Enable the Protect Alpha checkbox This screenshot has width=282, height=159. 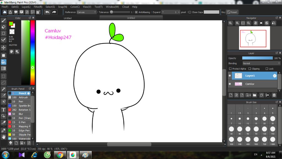click(x=230, y=69)
